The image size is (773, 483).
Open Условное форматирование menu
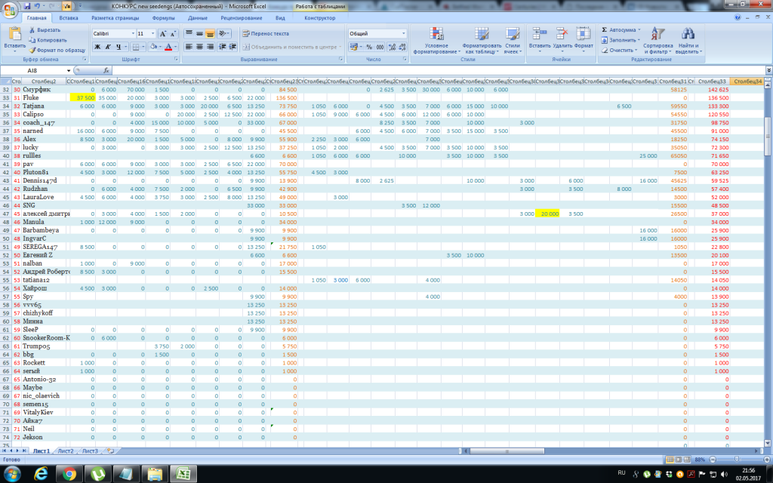[x=436, y=41]
